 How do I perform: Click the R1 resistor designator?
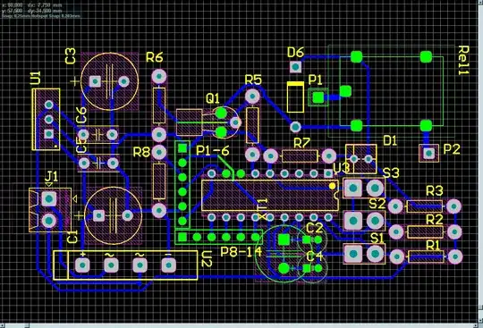click(x=433, y=245)
